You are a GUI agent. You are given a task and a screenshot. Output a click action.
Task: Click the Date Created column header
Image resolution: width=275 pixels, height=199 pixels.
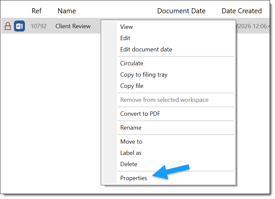coord(241,11)
